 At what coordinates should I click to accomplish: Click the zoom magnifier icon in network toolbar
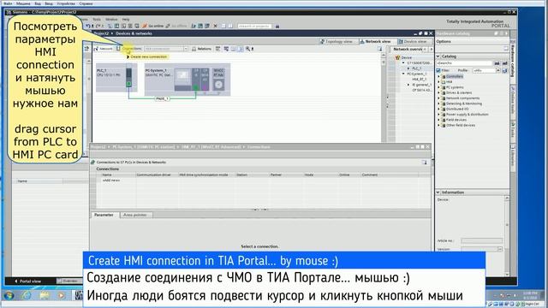coord(247,49)
